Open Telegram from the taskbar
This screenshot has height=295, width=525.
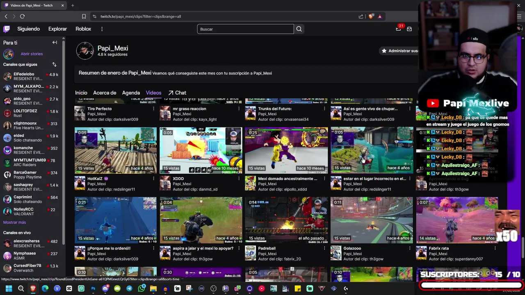tap(129, 288)
